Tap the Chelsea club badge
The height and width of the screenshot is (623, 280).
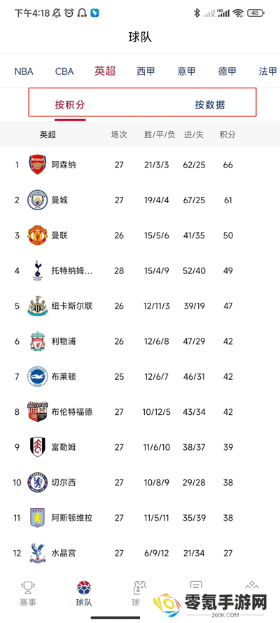coord(38,482)
